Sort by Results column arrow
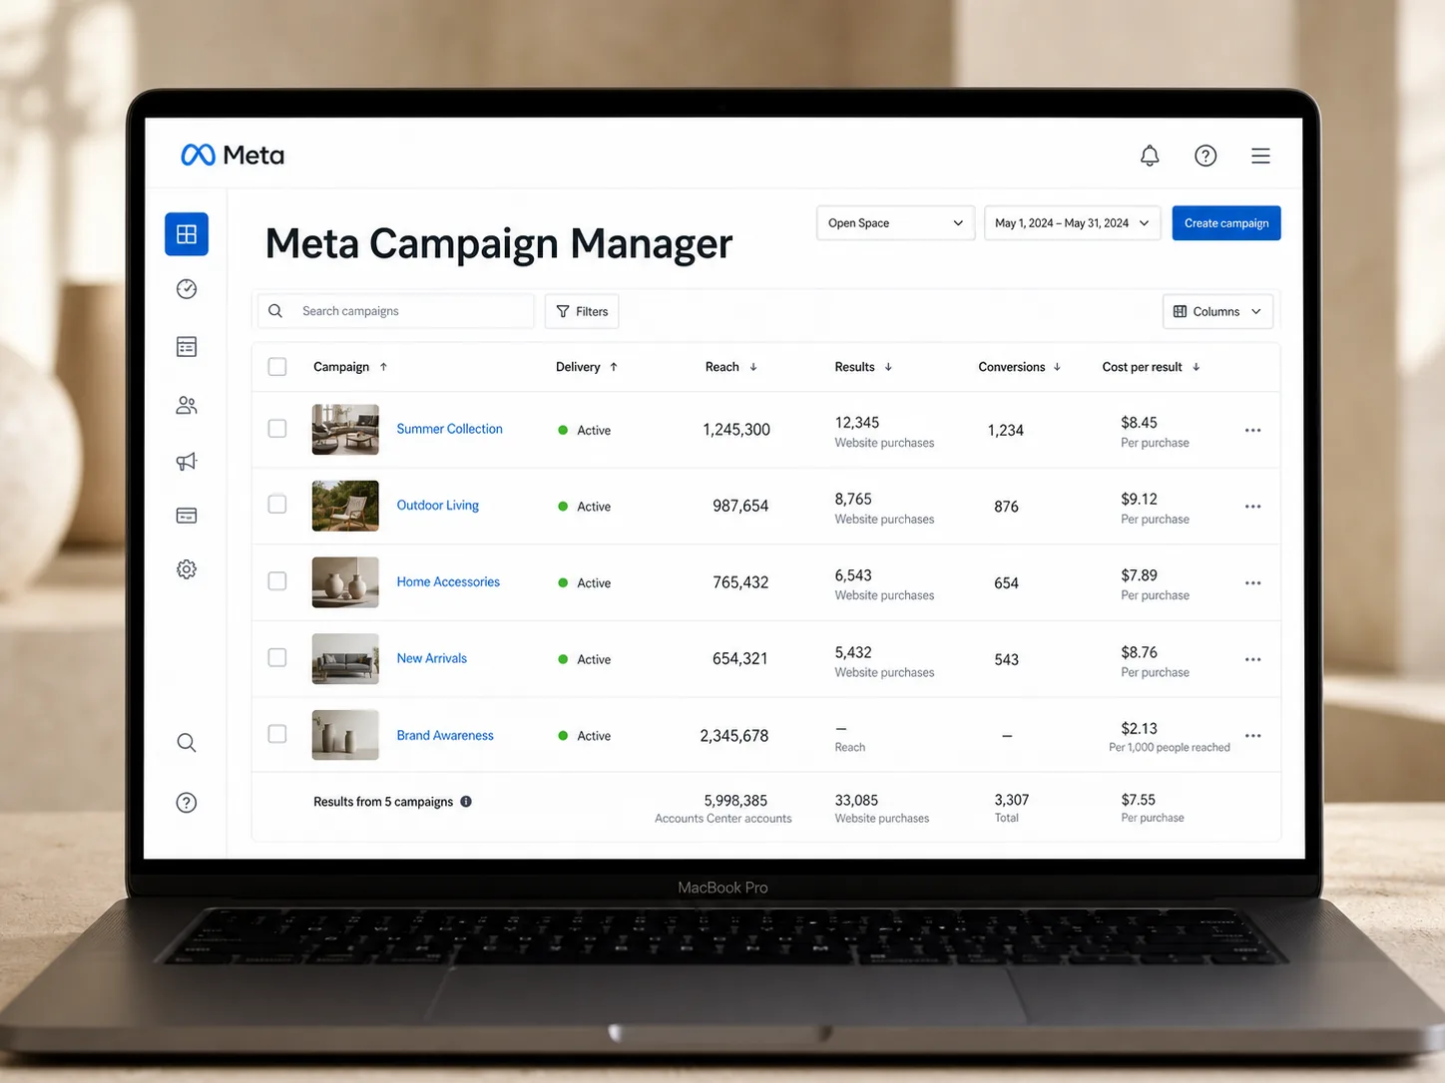Image resolution: width=1445 pixels, height=1083 pixels. click(x=888, y=367)
